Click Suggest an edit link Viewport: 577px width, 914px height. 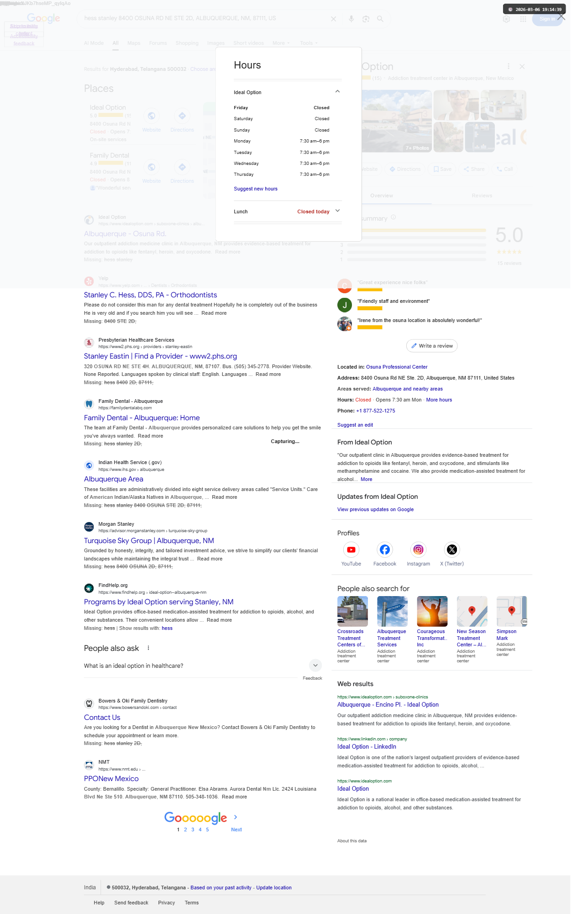point(355,425)
